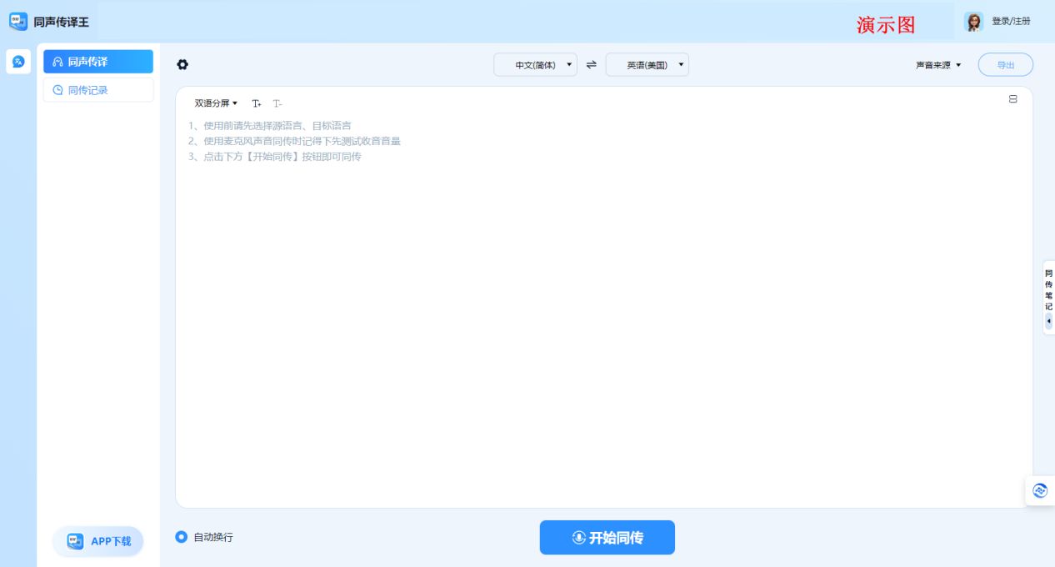Viewport: 1055px width, 567px height.
Task: Increase text size with T+ icon
Action: pos(257,103)
